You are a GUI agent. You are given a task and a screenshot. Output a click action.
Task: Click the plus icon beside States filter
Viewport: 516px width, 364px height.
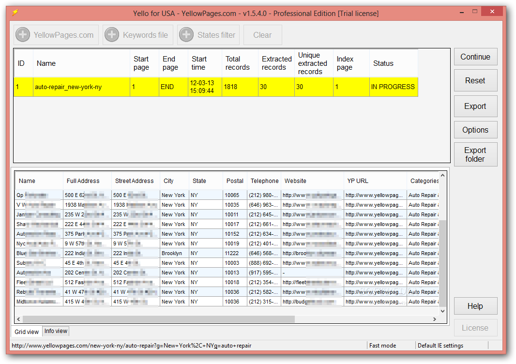186,35
